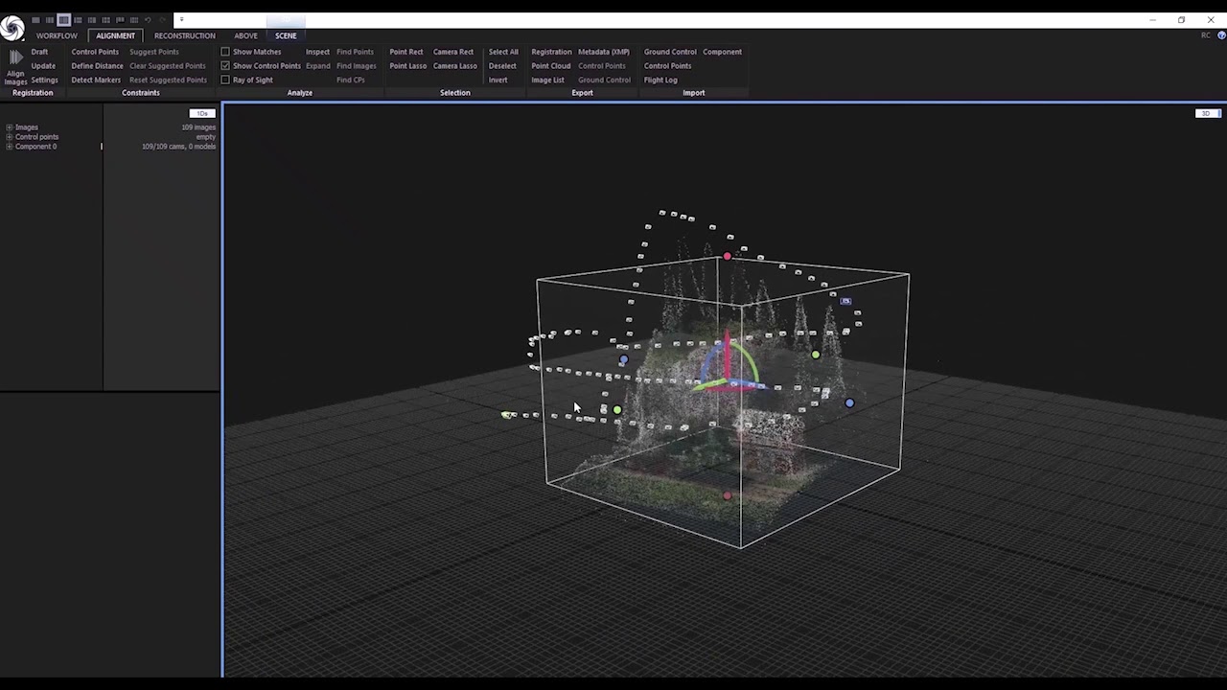The width and height of the screenshot is (1227, 690).
Task: Click Import Flight Log
Action: 660,80
